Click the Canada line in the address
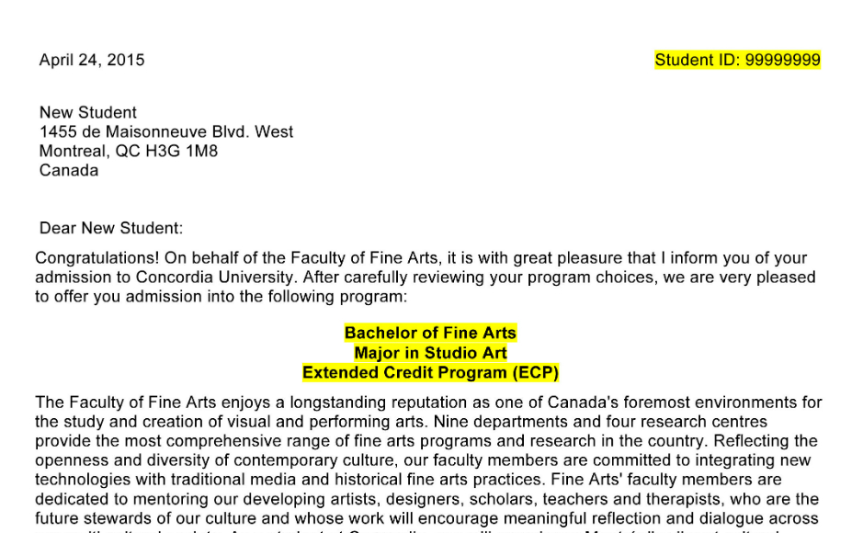Viewport: 863px width, 533px height. coord(69,170)
